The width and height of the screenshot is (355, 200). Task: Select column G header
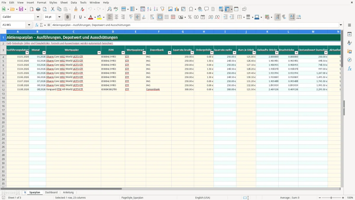pyautogui.click(x=183, y=31)
